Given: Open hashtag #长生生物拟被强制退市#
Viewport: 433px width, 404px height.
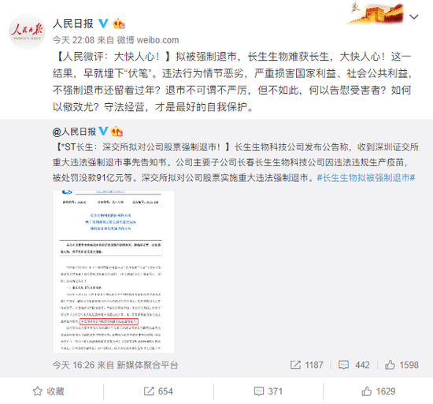Looking at the screenshot, I should pos(366,177).
